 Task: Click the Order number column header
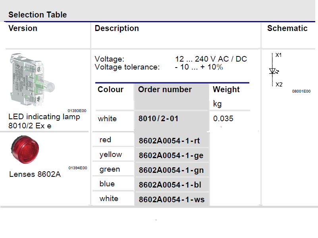click(x=165, y=89)
